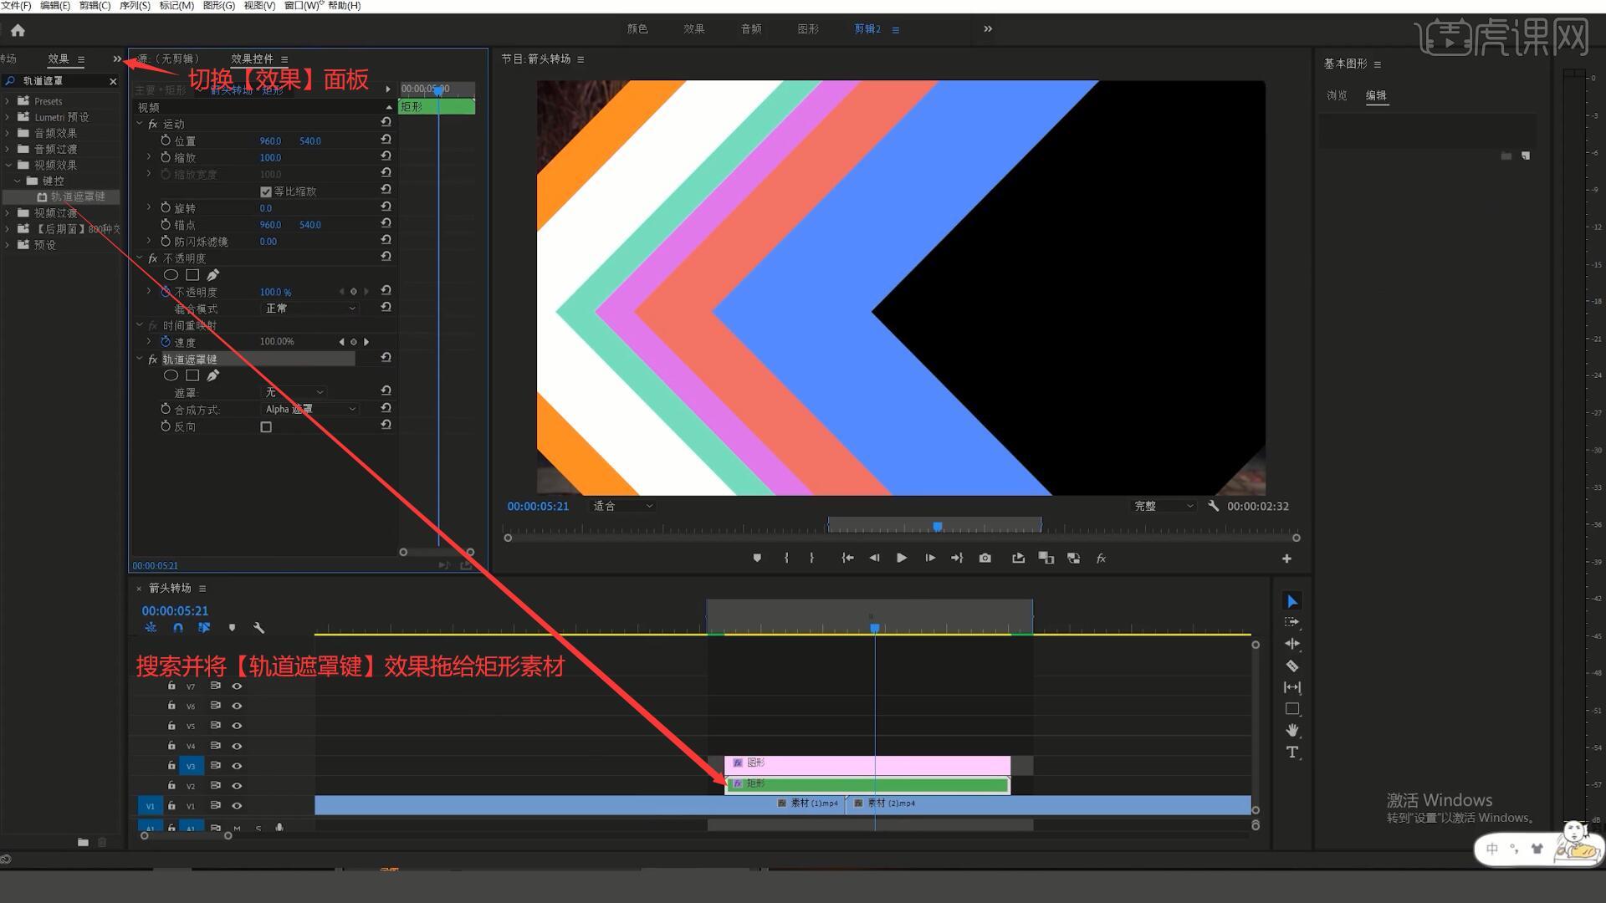The height and width of the screenshot is (903, 1606).
Task: Open Blend Mode dropdown
Action: 309,309
